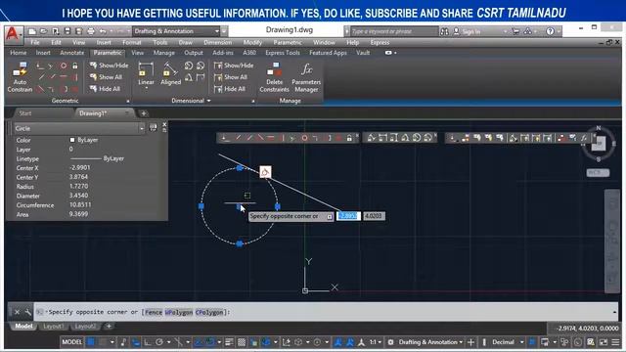Click the ViewCube top face
This screenshot has width=626, height=352.
(599, 143)
